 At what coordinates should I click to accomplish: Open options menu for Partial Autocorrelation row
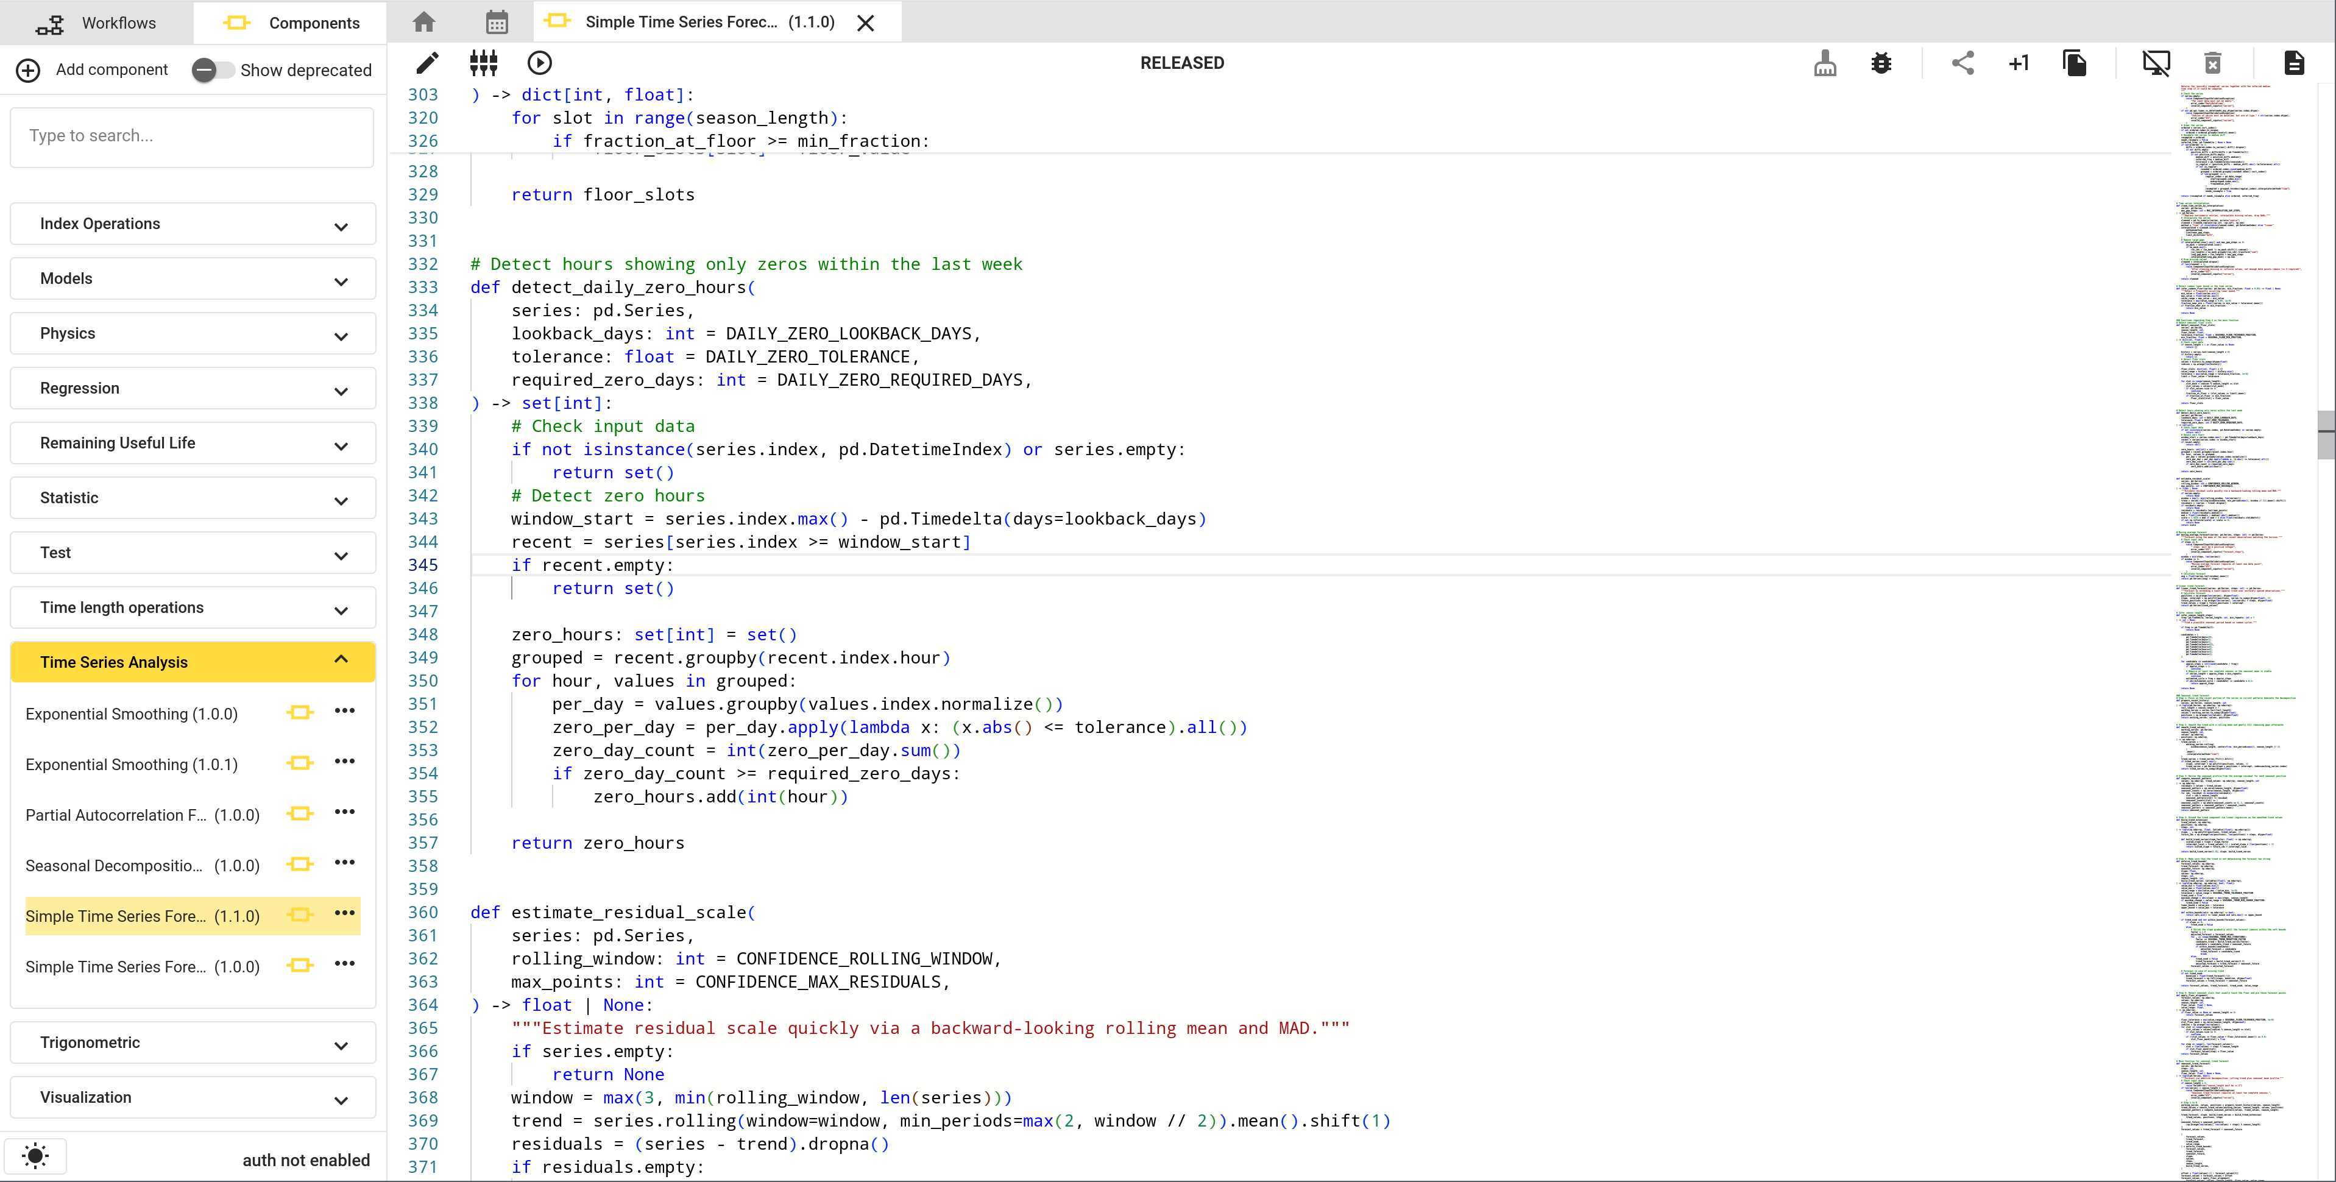tap(345, 813)
